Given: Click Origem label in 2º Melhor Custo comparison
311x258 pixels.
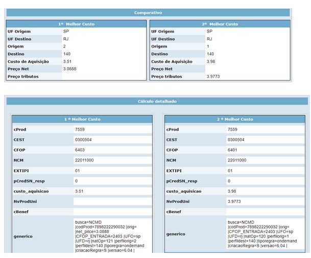Looking at the screenshot, I should [159, 46].
